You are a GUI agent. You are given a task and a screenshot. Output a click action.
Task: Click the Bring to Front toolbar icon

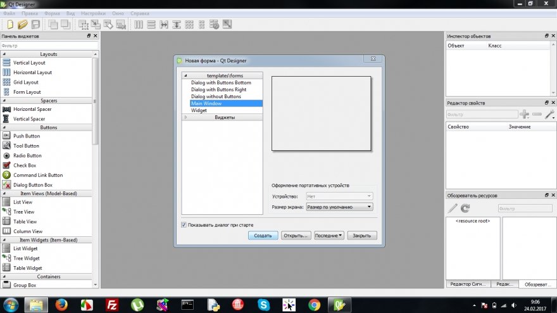[65, 25]
